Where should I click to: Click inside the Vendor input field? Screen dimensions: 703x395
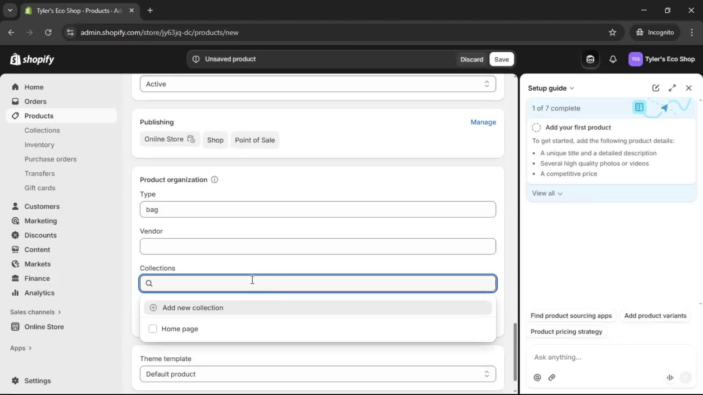[x=317, y=247]
